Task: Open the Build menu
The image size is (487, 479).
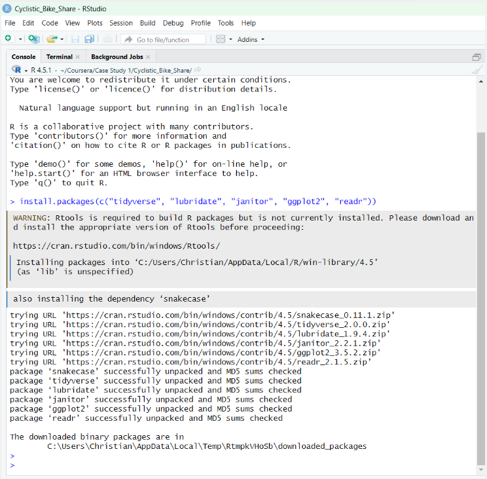Action: (x=147, y=23)
